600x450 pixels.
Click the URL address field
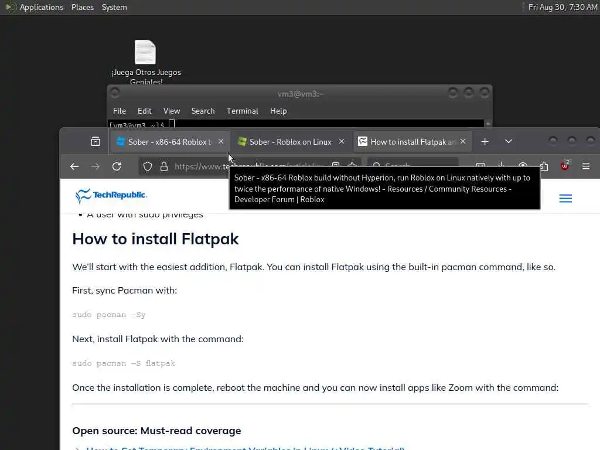(248, 166)
